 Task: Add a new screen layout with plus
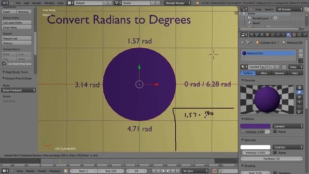click(106, 3)
